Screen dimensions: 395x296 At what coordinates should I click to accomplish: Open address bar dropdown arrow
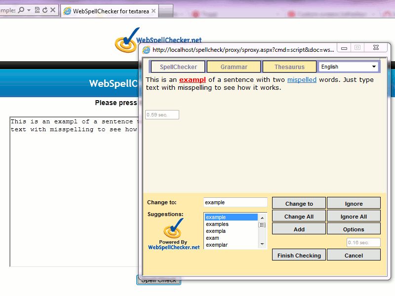click(x=29, y=10)
